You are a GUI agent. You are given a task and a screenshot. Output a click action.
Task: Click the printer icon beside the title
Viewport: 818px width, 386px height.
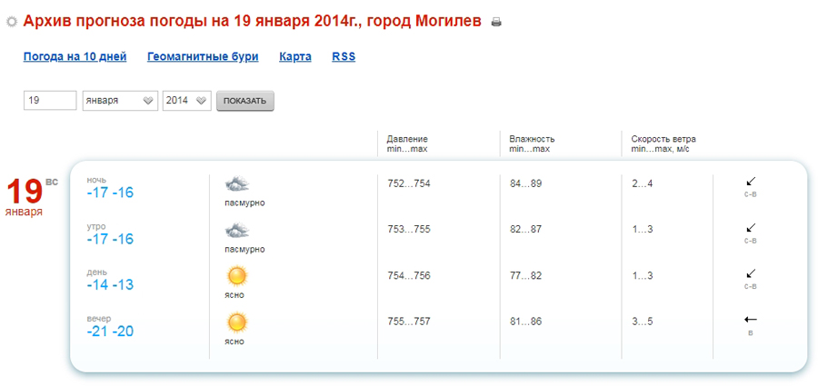coord(496,22)
